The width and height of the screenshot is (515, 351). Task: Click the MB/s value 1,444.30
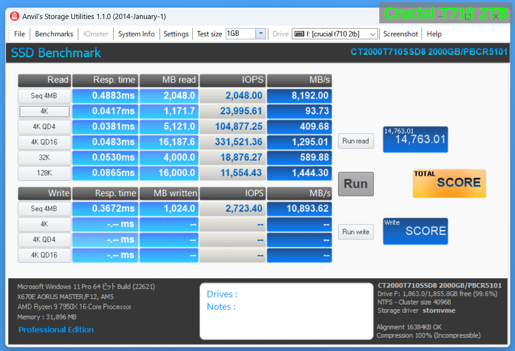[x=299, y=173]
